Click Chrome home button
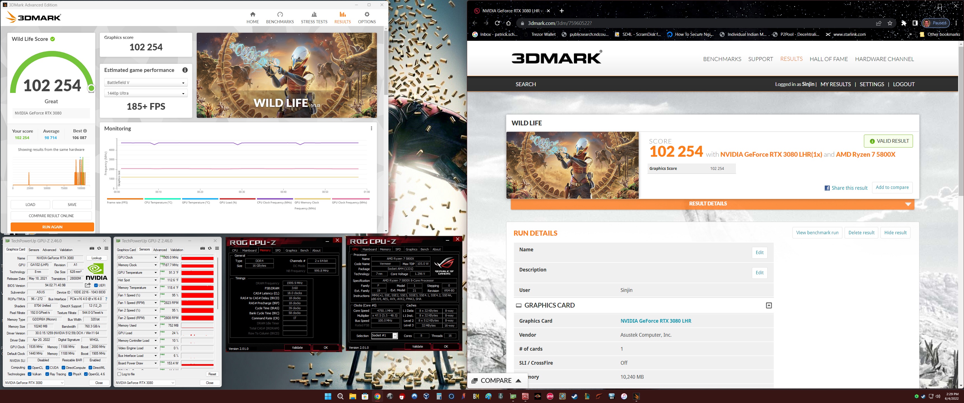964x403 pixels. (509, 23)
